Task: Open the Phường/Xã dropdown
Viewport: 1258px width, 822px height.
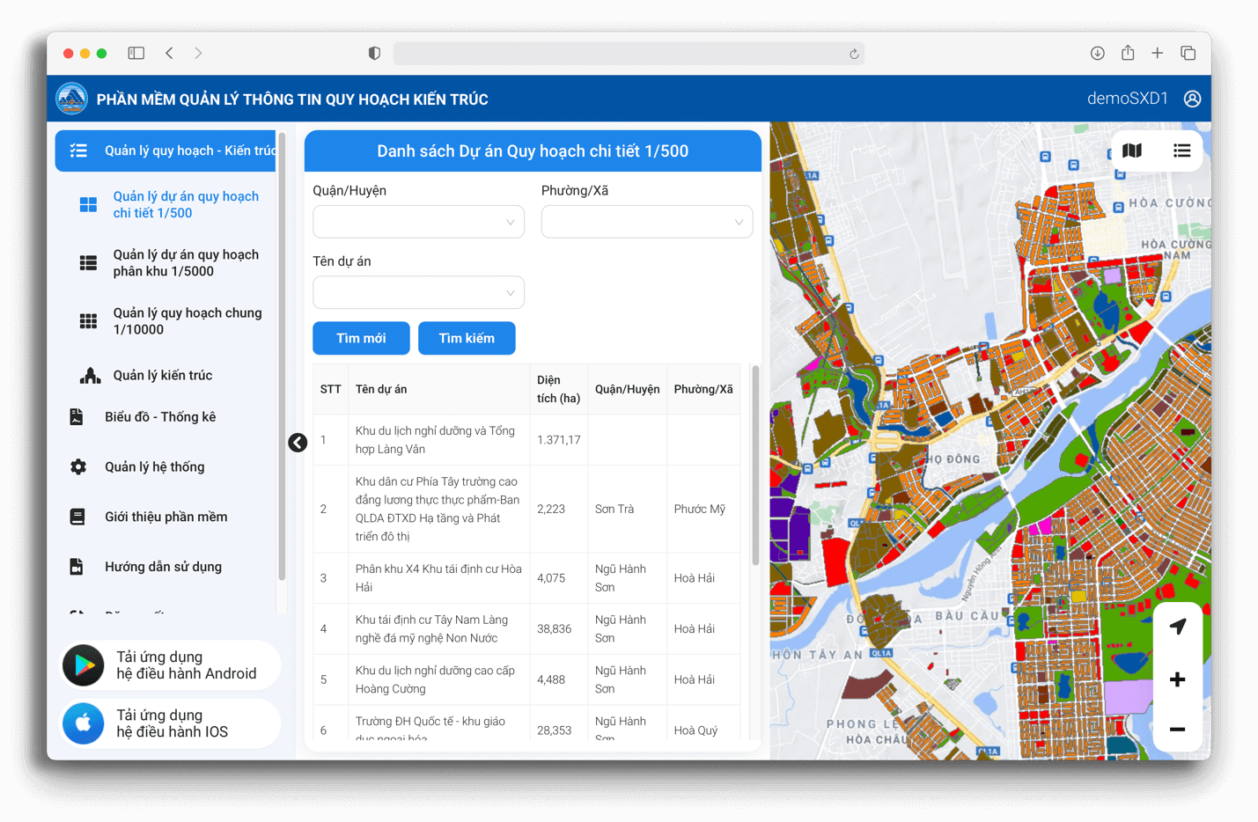Action: pos(647,222)
